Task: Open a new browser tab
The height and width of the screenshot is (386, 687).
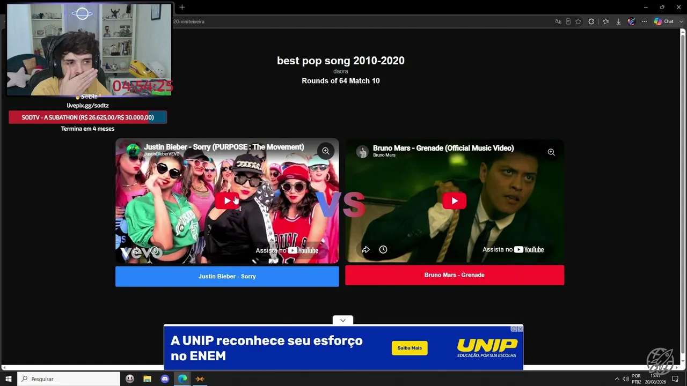Action: (x=182, y=7)
